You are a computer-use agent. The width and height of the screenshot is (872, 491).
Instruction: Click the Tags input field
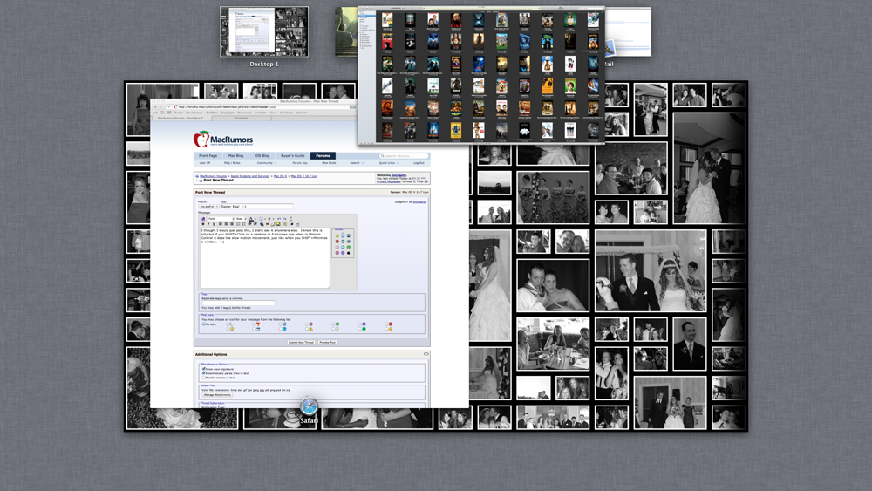(x=238, y=303)
